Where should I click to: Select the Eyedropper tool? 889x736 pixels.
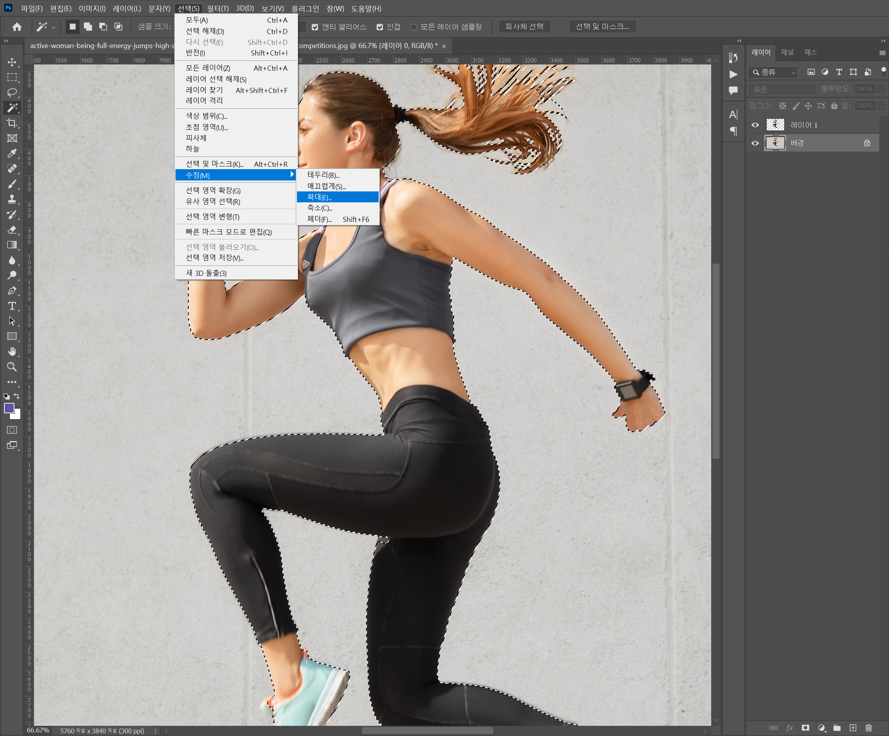[12, 153]
